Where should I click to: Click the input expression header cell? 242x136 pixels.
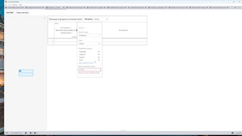click(x=65, y=30)
